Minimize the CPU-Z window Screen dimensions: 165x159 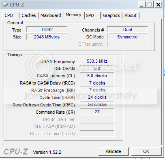(x=142, y=5)
